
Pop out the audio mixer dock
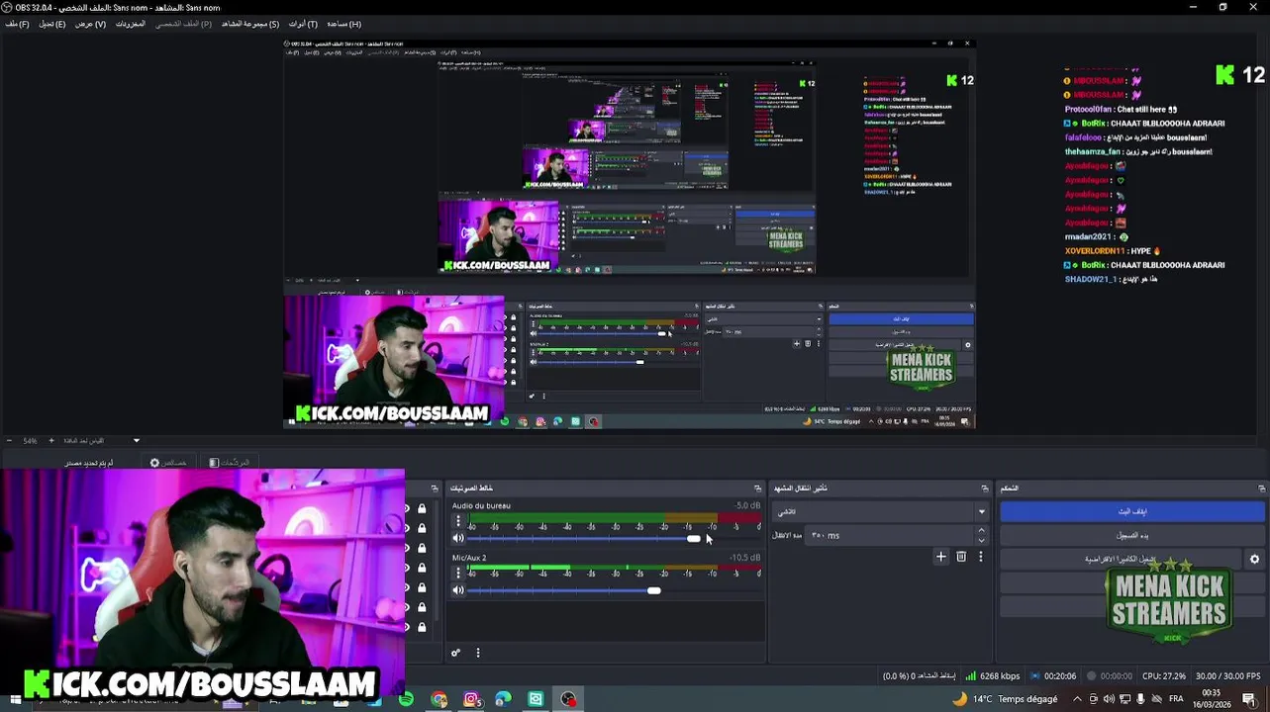[x=757, y=489]
